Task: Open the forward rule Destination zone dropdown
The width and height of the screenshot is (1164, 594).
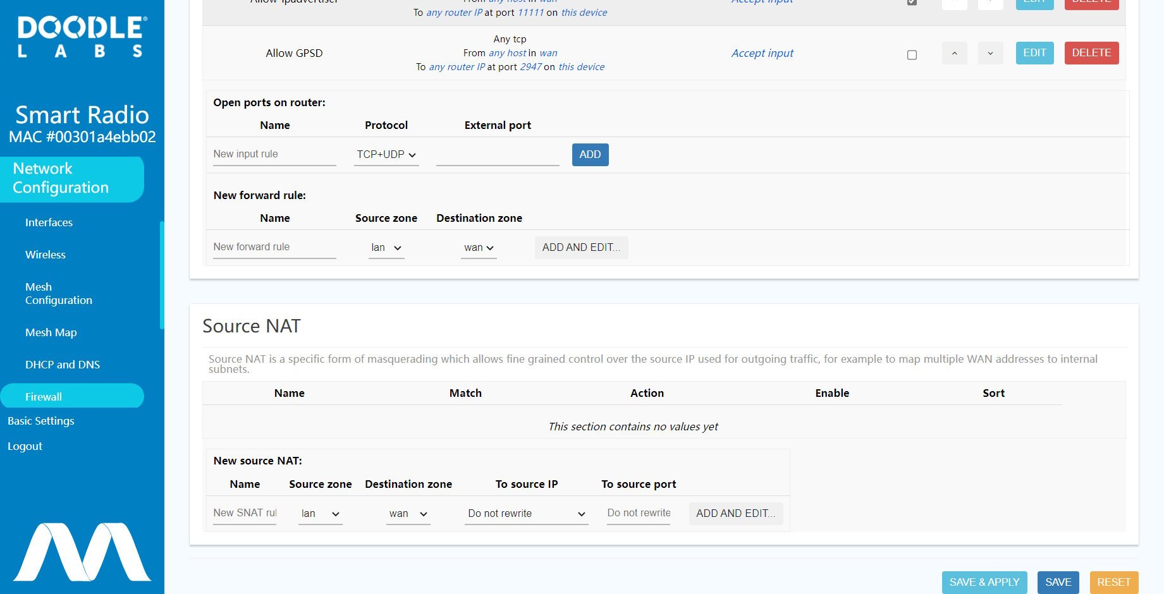Action: 479,248
